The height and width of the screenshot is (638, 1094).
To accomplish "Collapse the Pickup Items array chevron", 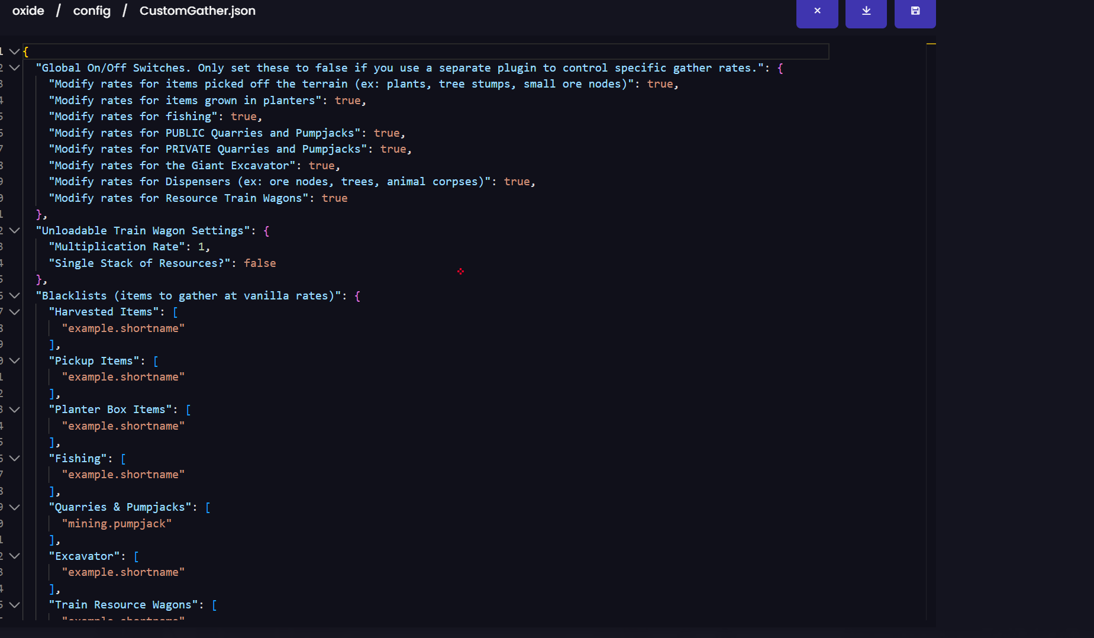I will point(14,361).
